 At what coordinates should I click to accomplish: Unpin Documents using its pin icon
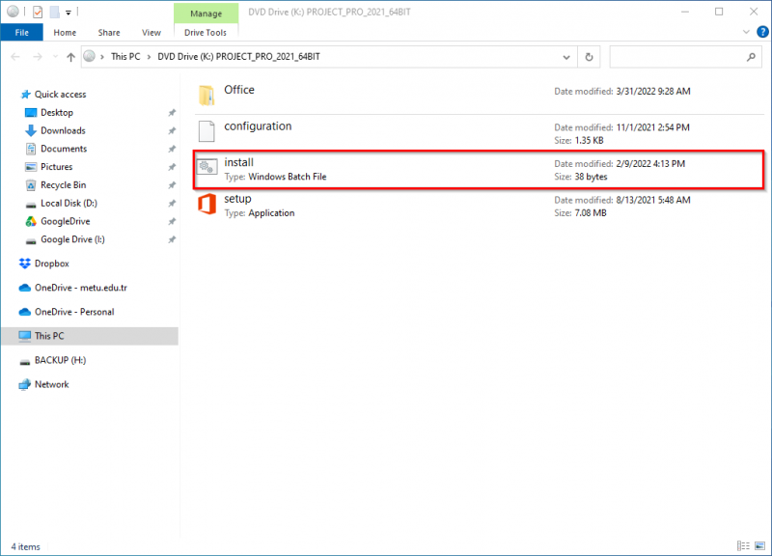click(172, 150)
